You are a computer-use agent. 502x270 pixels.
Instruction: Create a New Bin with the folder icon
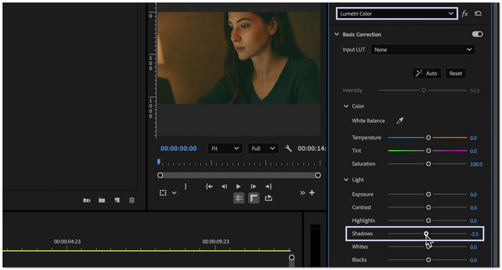(102, 200)
